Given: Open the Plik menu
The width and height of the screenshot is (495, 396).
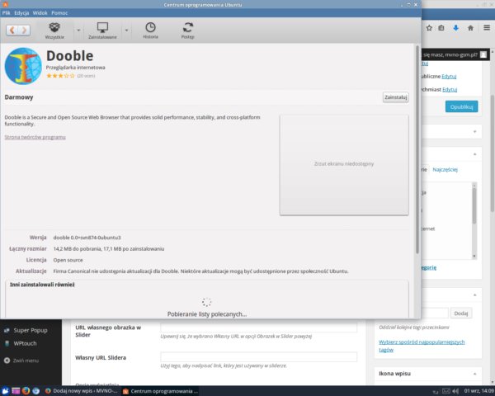Looking at the screenshot, I should click(6, 13).
